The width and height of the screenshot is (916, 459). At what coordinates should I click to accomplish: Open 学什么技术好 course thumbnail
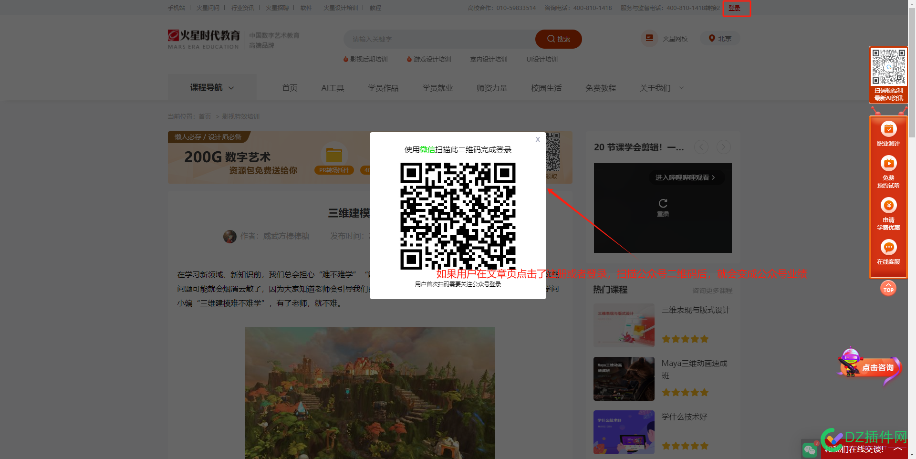[624, 432]
